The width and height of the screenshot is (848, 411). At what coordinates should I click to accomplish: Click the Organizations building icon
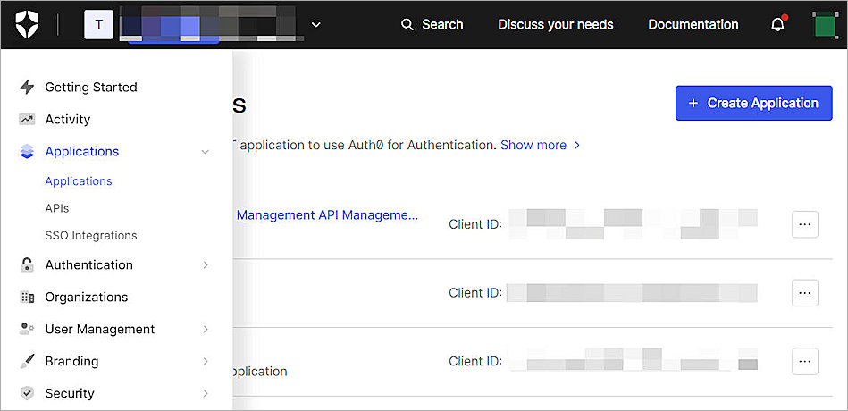coord(27,297)
